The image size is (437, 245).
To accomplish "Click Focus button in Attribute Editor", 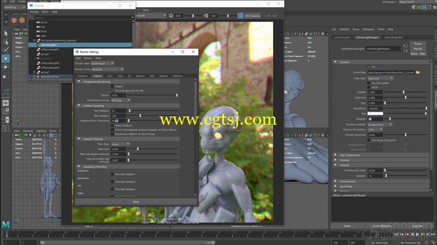I will coord(418,44).
